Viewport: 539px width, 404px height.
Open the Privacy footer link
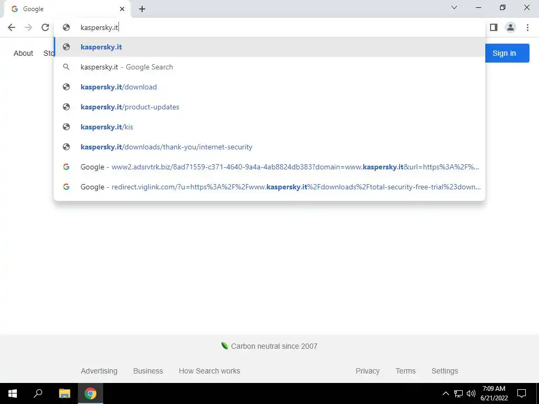(x=367, y=371)
